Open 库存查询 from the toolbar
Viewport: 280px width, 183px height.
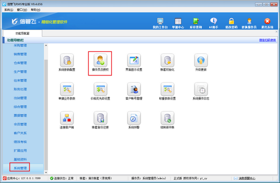click(x=196, y=23)
